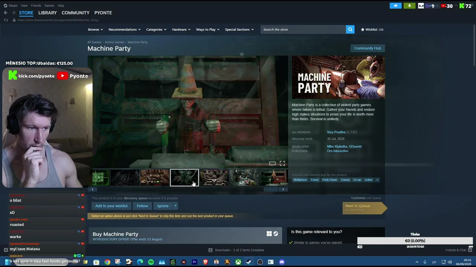Switch media viewer to theater mode
Viewport: 476px width, 267px height.
[272, 163]
